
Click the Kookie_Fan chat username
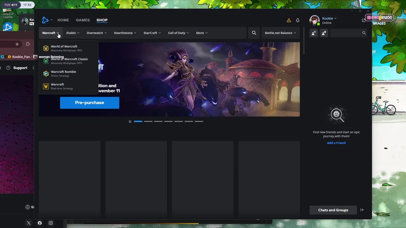click(21, 57)
